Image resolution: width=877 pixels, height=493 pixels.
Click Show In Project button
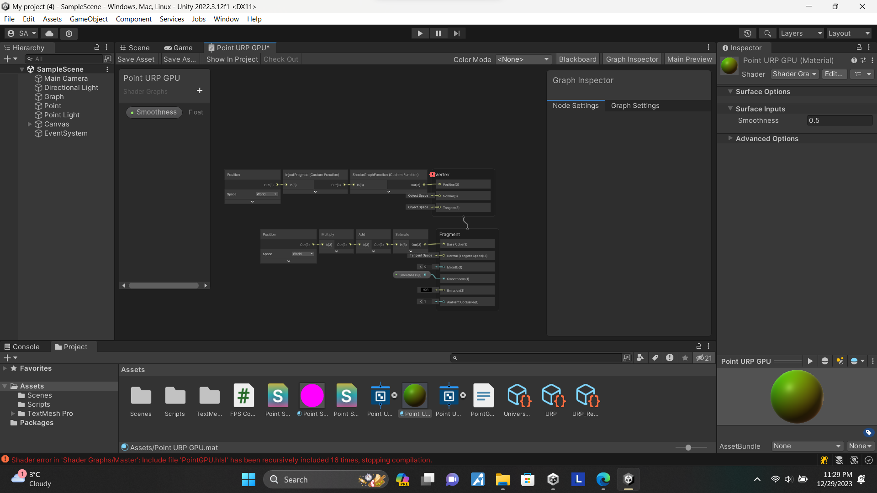tap(232, 59)
